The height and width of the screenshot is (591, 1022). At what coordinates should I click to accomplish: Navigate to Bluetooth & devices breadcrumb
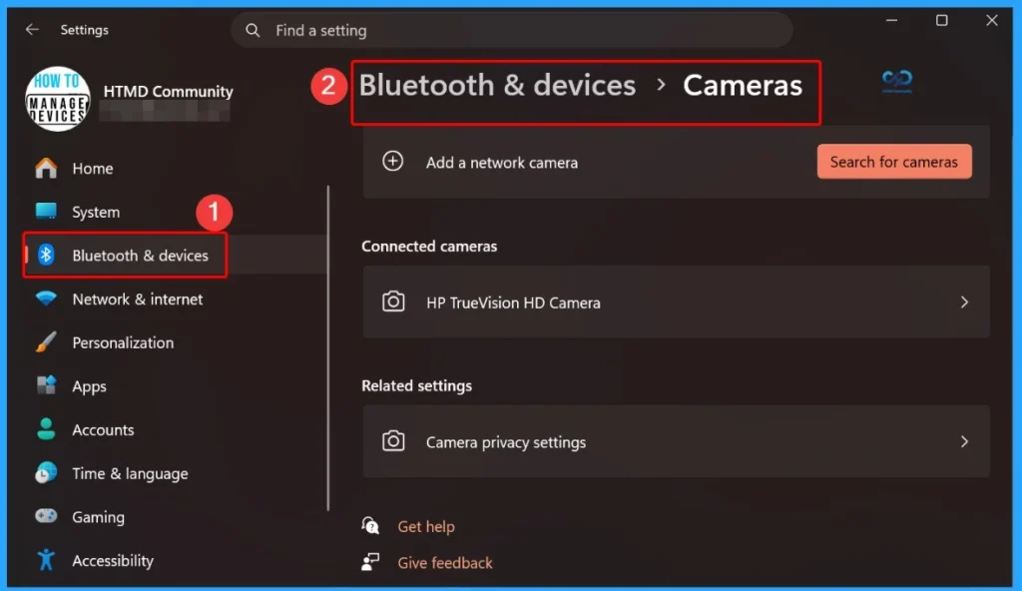[x=497, y=86]
